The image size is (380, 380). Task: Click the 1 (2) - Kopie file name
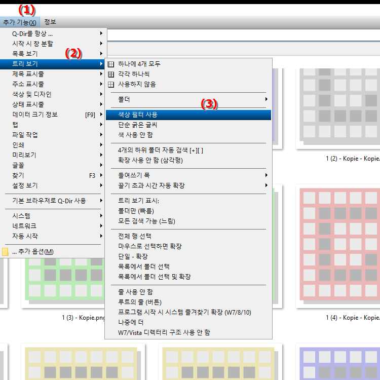point(353,159)
